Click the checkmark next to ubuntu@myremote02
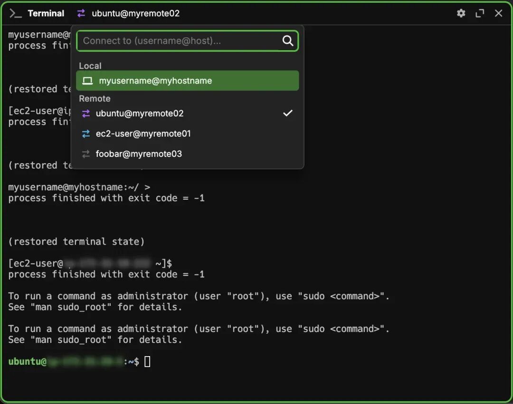 pos(287,113)
